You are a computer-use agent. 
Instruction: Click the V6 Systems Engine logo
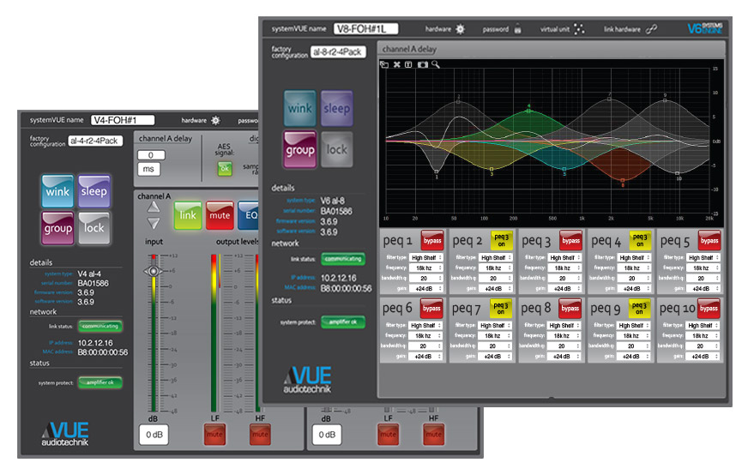704,28
